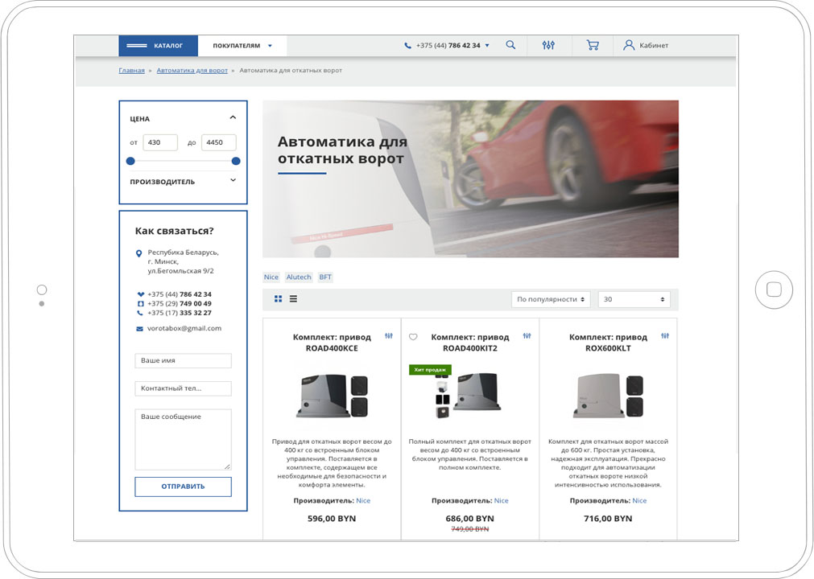Click the minimum price field showing 430
Screen dimensions: 814x579
point(160,142)
